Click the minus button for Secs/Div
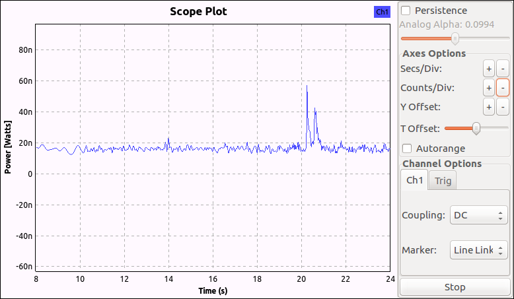 coord(502,68)
